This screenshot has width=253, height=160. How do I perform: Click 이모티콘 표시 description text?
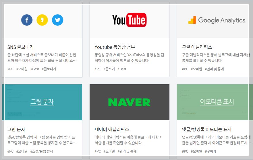pyautogui.click(x=216, y=140)
